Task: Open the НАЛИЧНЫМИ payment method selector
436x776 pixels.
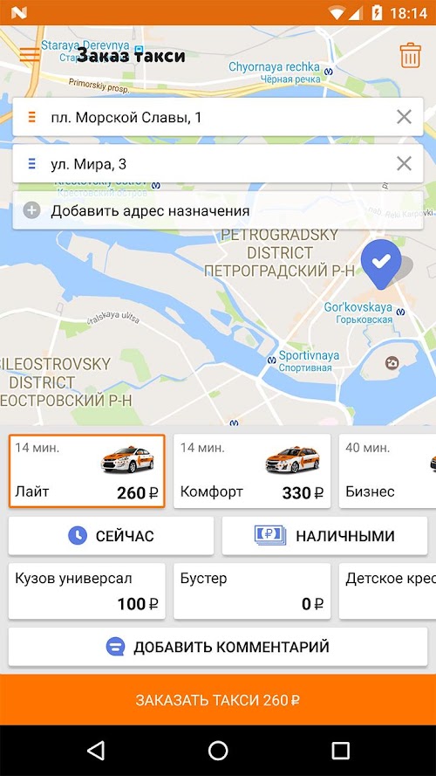Action: click(324, 536)
